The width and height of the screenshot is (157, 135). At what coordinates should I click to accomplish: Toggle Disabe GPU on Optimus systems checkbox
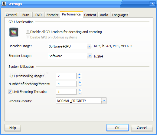[x=28, y=37]
